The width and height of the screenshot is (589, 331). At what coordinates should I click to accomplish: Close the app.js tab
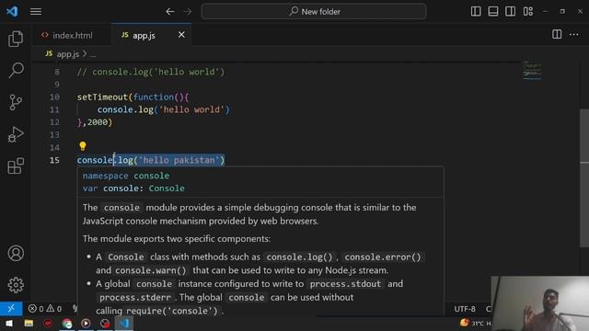pyautogui.click(x=181, y=35)
